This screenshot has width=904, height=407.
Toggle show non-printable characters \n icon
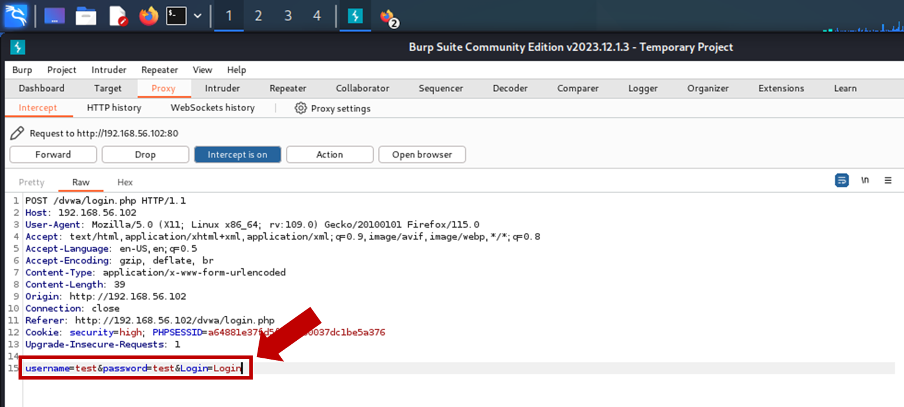[865, 180]
